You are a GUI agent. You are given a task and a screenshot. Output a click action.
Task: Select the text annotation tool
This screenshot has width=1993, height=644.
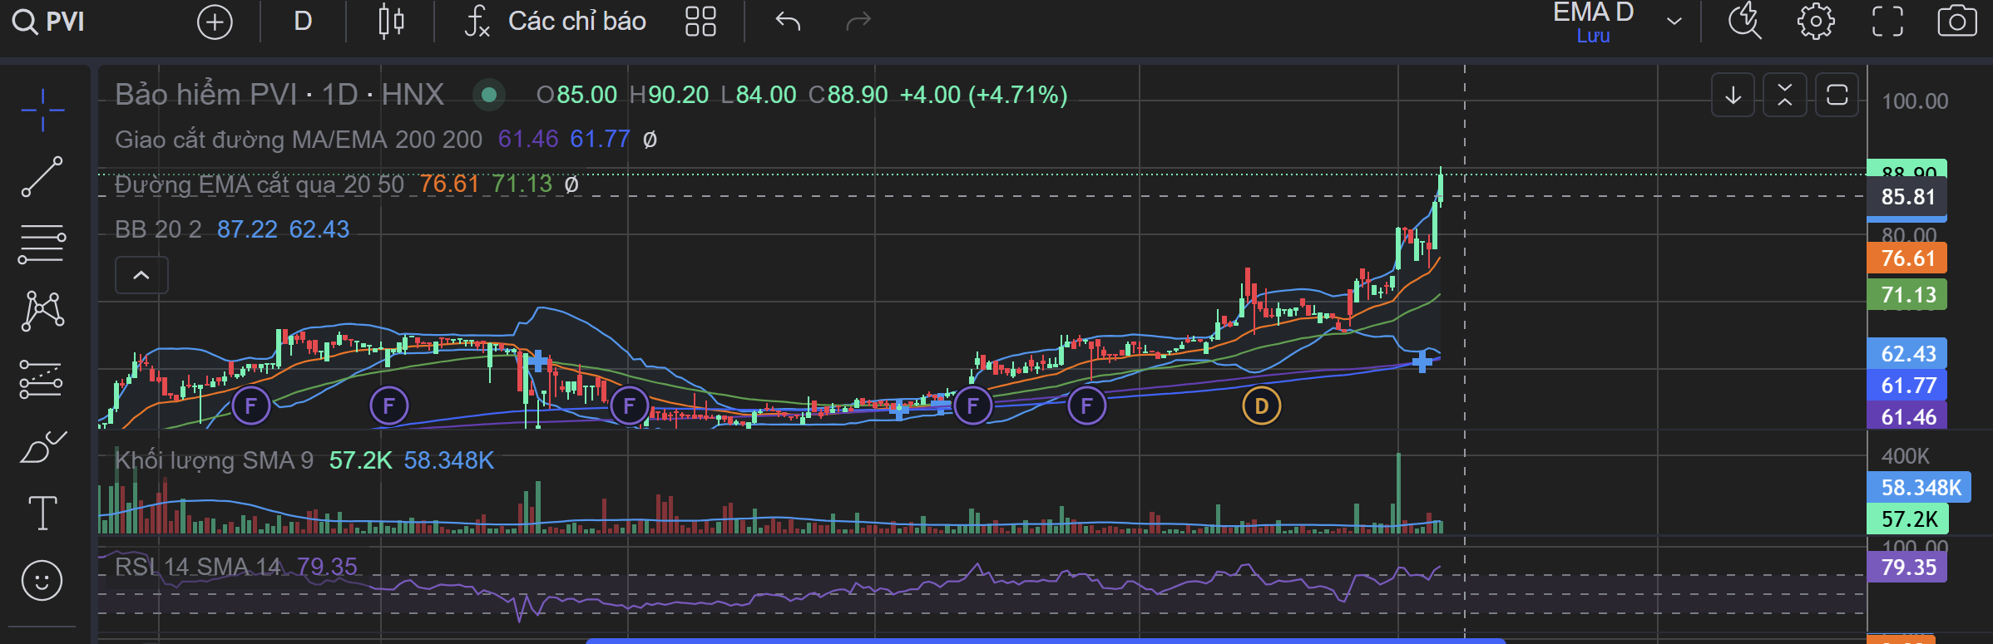coord(42,513)
